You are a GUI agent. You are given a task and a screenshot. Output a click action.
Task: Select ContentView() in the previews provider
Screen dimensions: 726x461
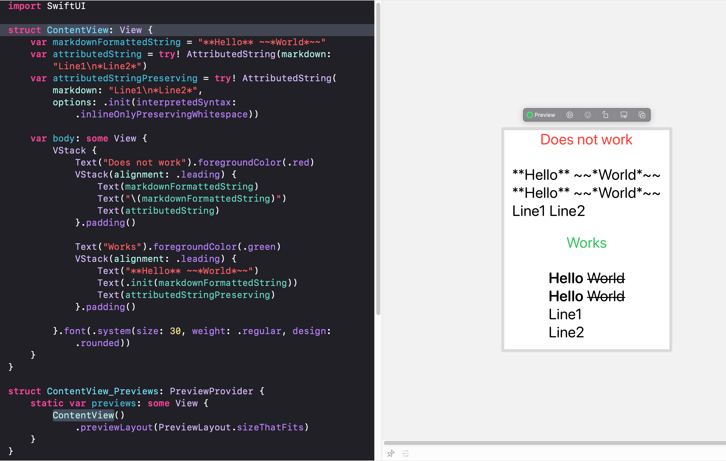[x=83, y=415]
